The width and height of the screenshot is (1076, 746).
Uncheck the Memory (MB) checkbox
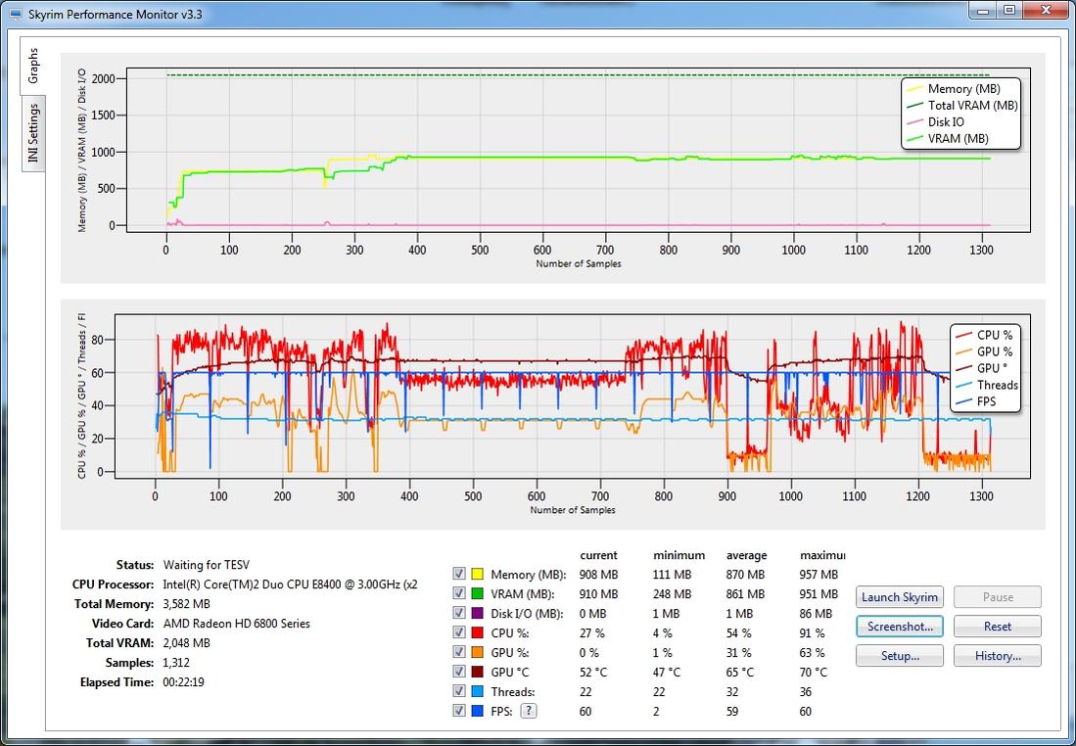tap(459, 575)
